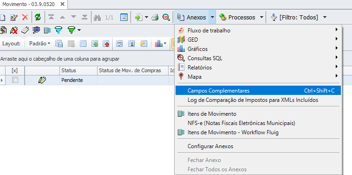This screenshot has height=175, width=352.
Task: Click the ticket note icon in second toolbar
Action: [x=25, y=30]
